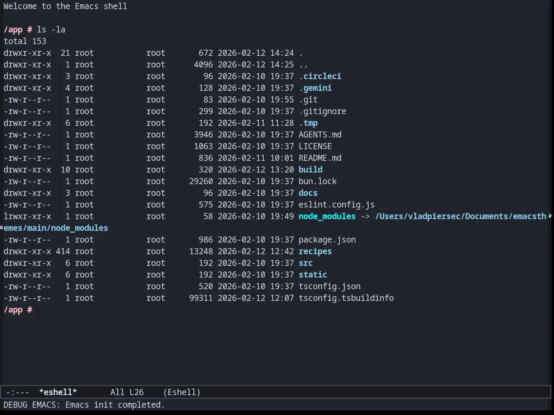Click the docs directory name
Viewport: 554px width, 415px height.
(308, 193)
